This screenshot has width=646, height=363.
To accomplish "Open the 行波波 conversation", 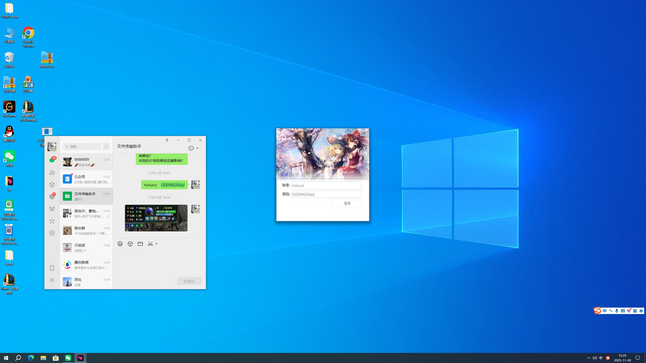I will 86,248.
